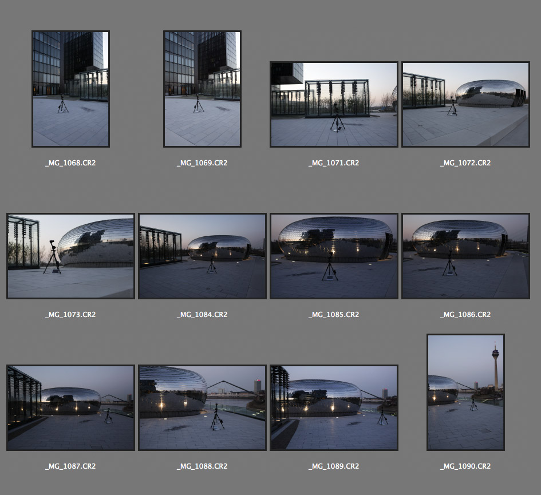Click the _MG_1085.CR2 mirrored dome thumbnail
Screen dimensions: 541x495
pyautogui.click(x=334, y=256)
